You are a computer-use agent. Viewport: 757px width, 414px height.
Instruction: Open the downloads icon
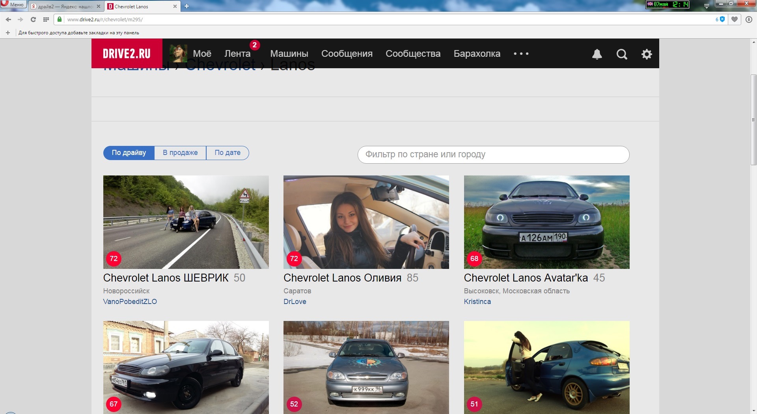749,19
